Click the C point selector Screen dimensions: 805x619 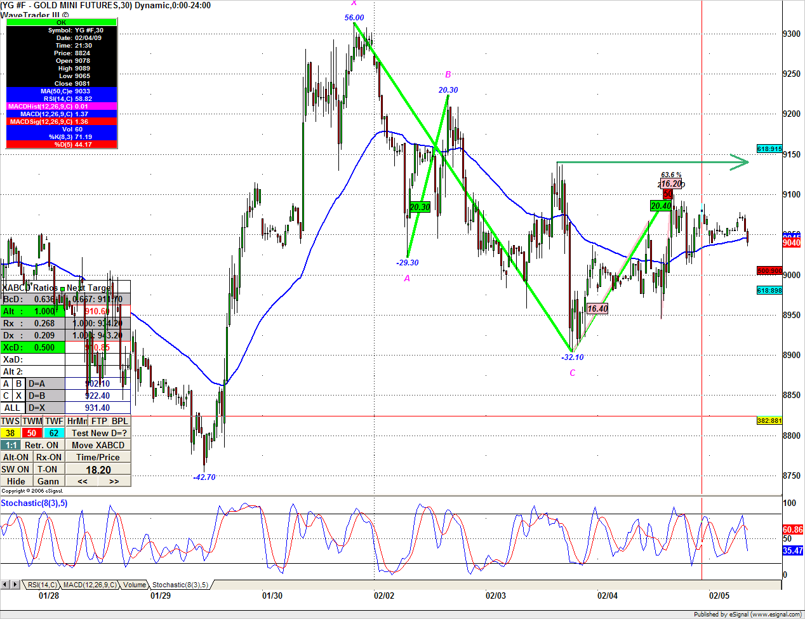click(6, 396)
